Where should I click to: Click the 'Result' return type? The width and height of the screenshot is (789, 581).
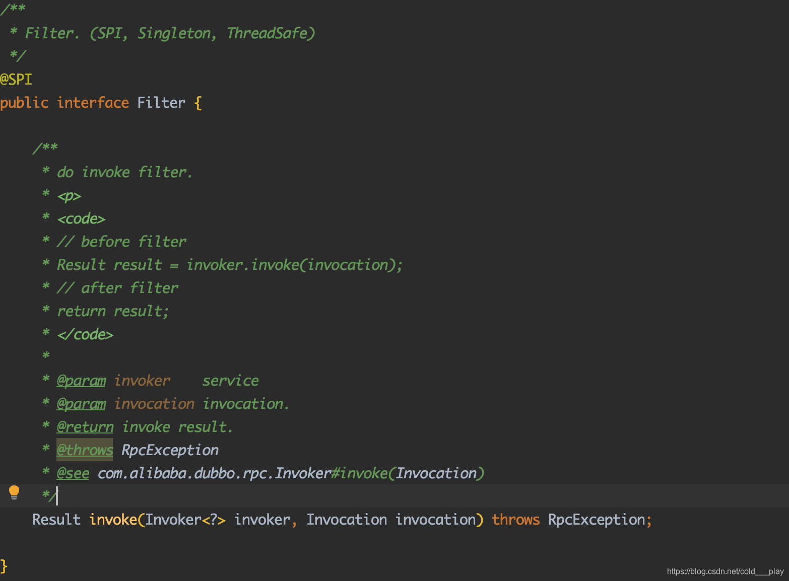[56, 520]
